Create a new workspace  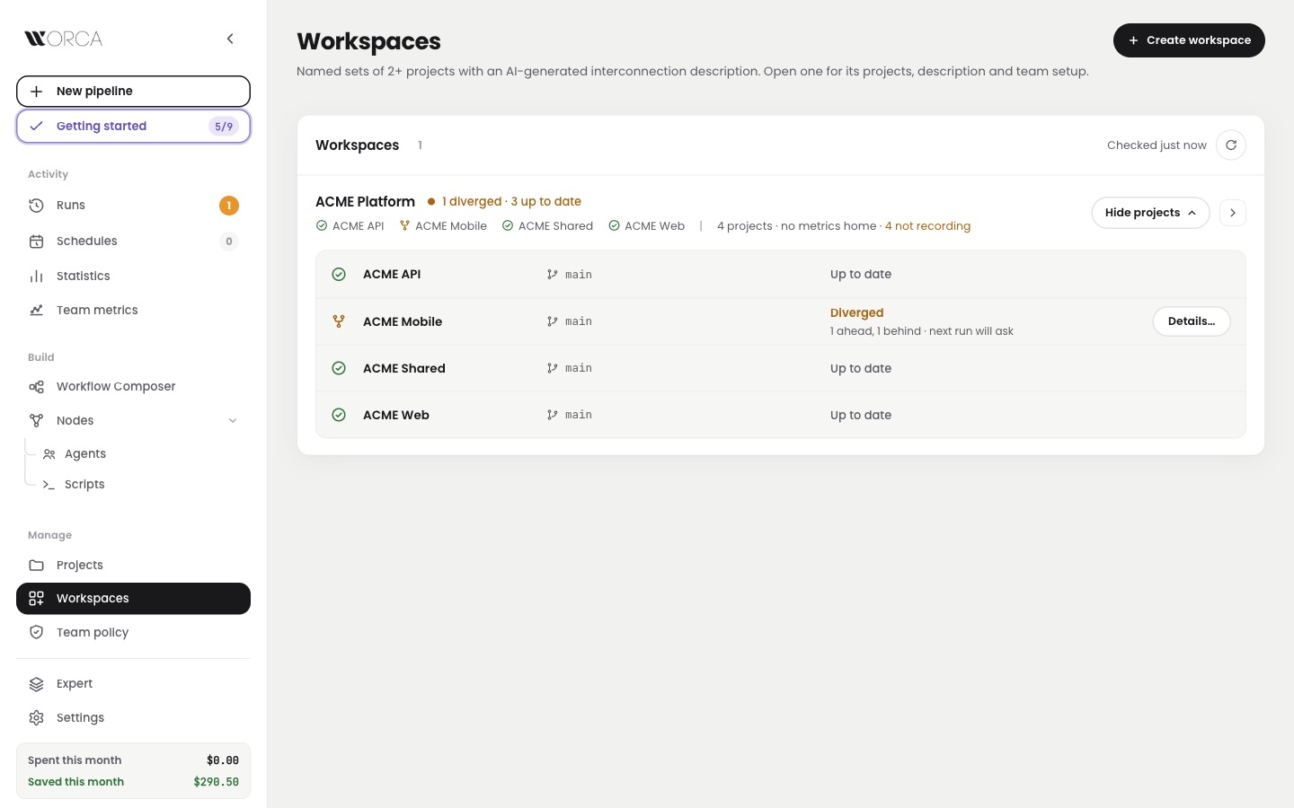click(1189, 40)
